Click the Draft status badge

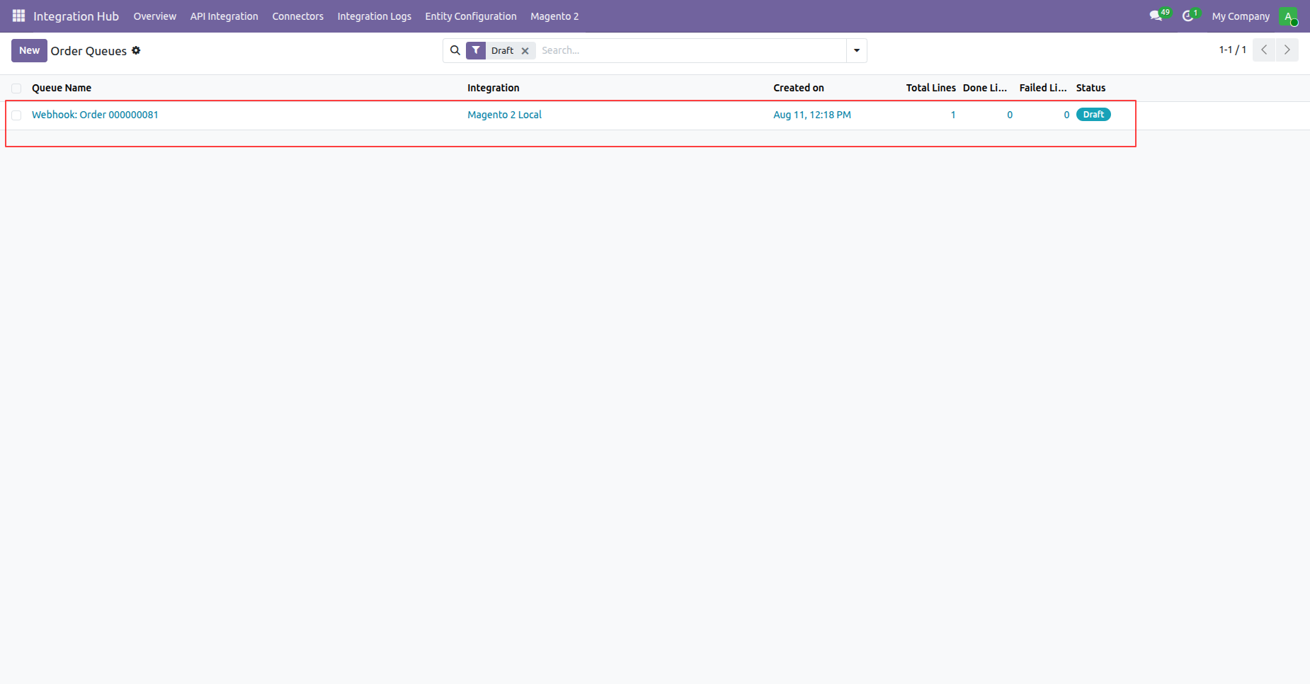(1093, 115)
